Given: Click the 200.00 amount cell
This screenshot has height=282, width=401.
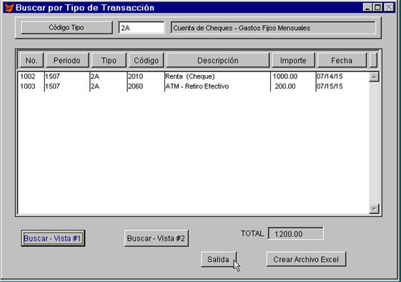Looking at the screenshot, I should tap(285, 86).
